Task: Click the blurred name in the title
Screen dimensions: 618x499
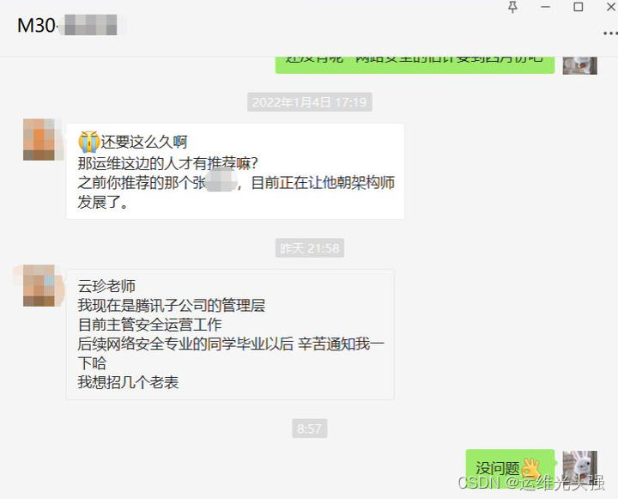Action: pyautogui.click(x=91, y=25)
